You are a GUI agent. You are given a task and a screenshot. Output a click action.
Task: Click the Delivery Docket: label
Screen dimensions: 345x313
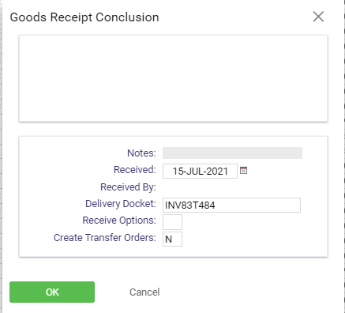[121, 204]
